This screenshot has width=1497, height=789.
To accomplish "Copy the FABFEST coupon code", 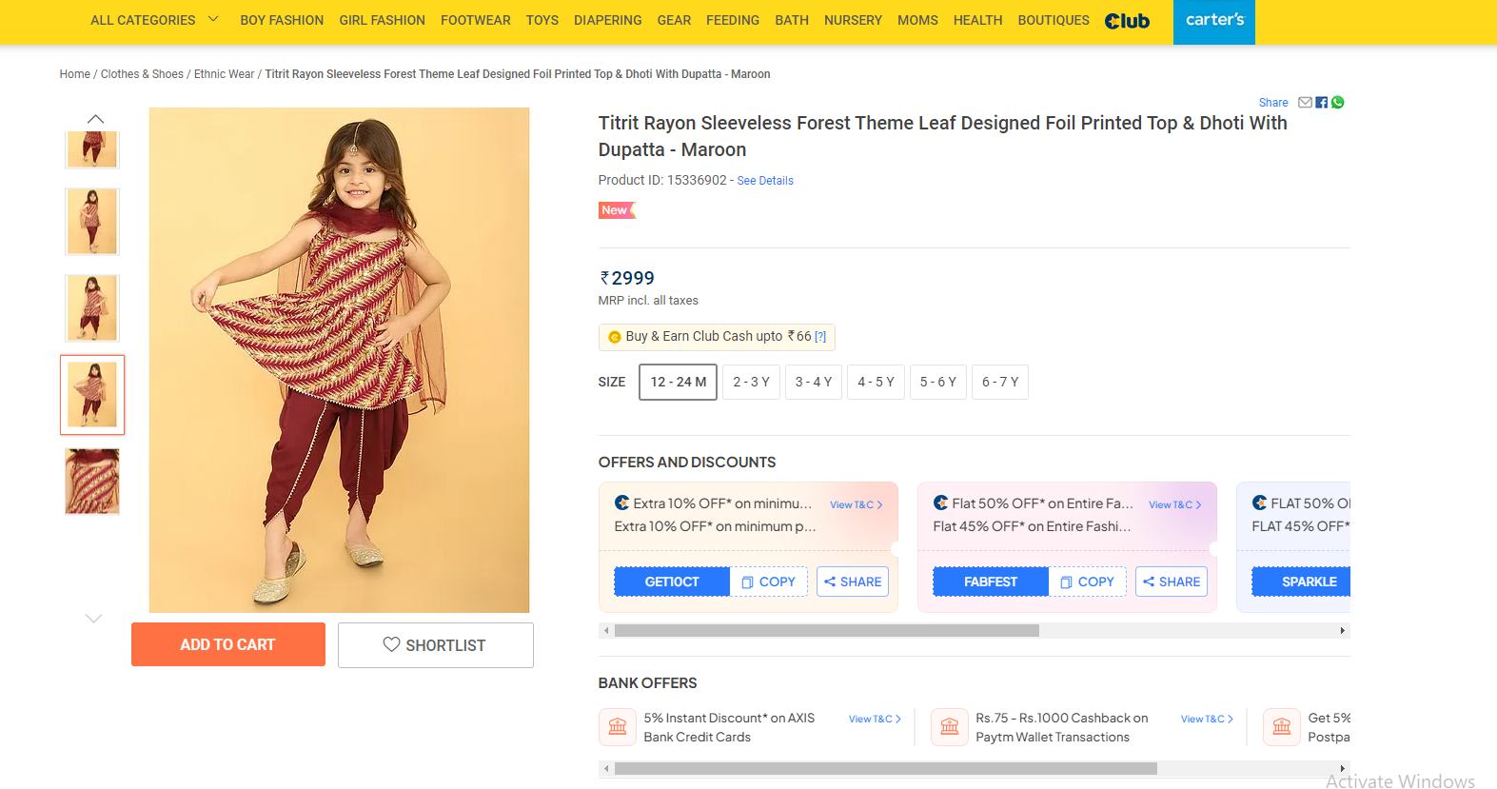I will (1088, 582).
